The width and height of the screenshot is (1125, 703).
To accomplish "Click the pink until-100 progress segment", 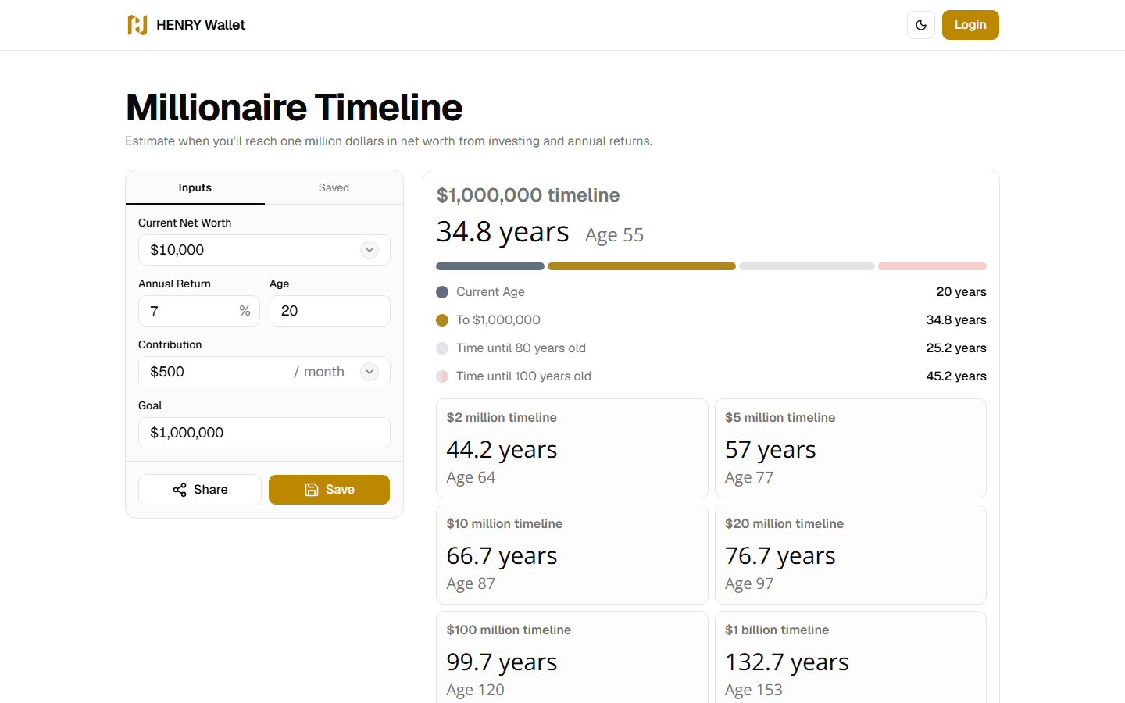I will coord(932,266).
